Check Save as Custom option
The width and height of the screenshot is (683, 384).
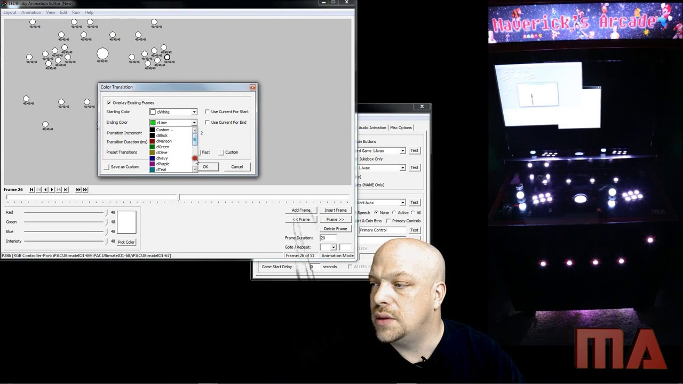point(107,167)
